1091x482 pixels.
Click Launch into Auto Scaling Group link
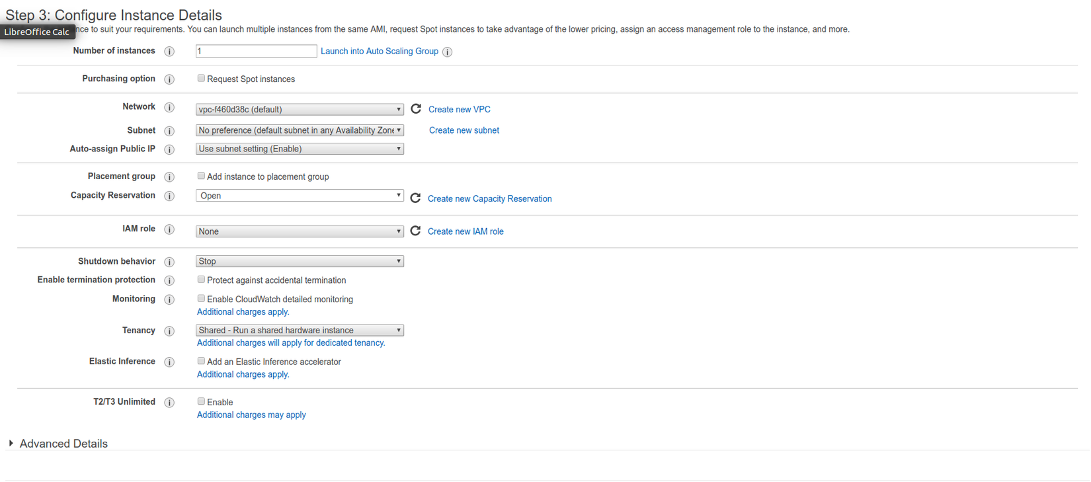379,51
